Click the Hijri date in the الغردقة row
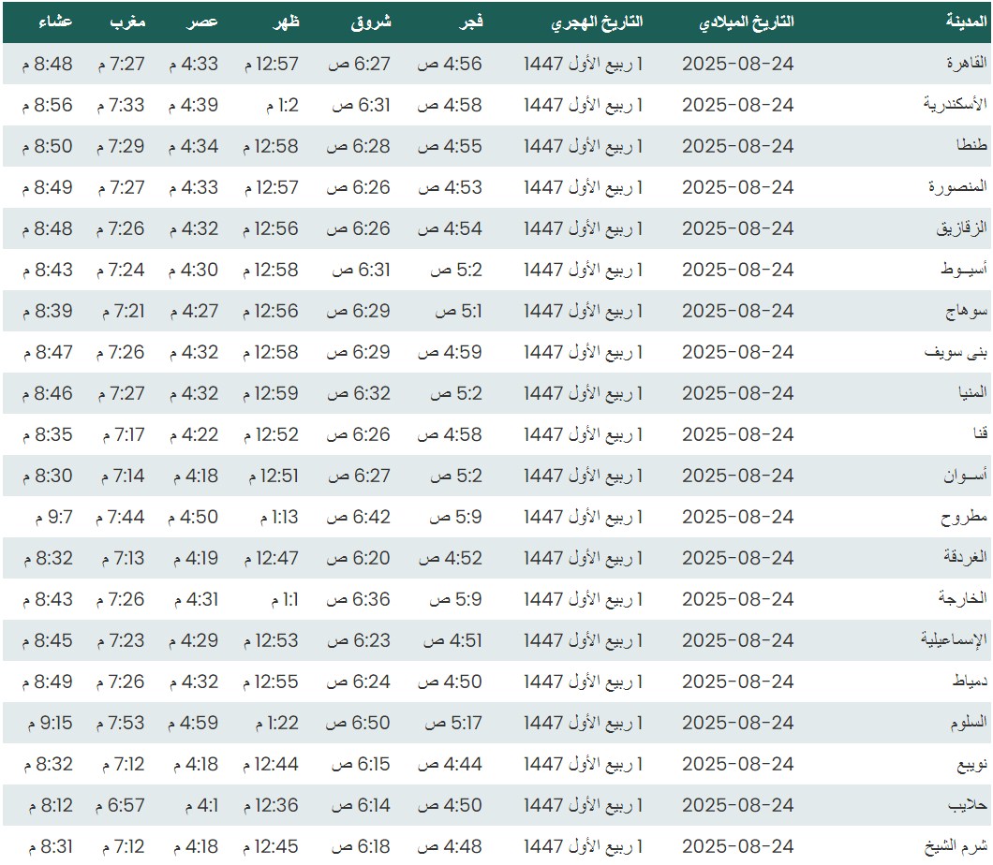The image size is (993, 865). (x=584, y=558)
